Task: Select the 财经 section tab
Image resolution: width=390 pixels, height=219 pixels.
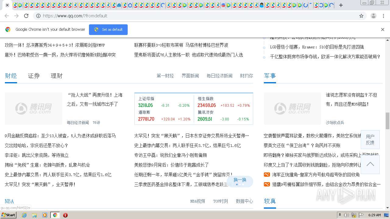Action: click(x=11, y=76)
